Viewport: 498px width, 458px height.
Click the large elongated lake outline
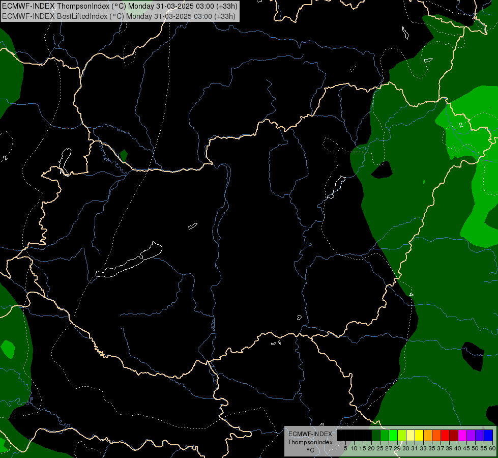coord(129,261)
